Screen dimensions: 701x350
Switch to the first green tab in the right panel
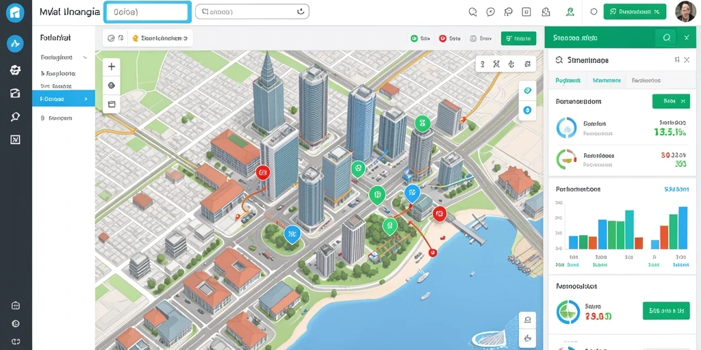568,81
